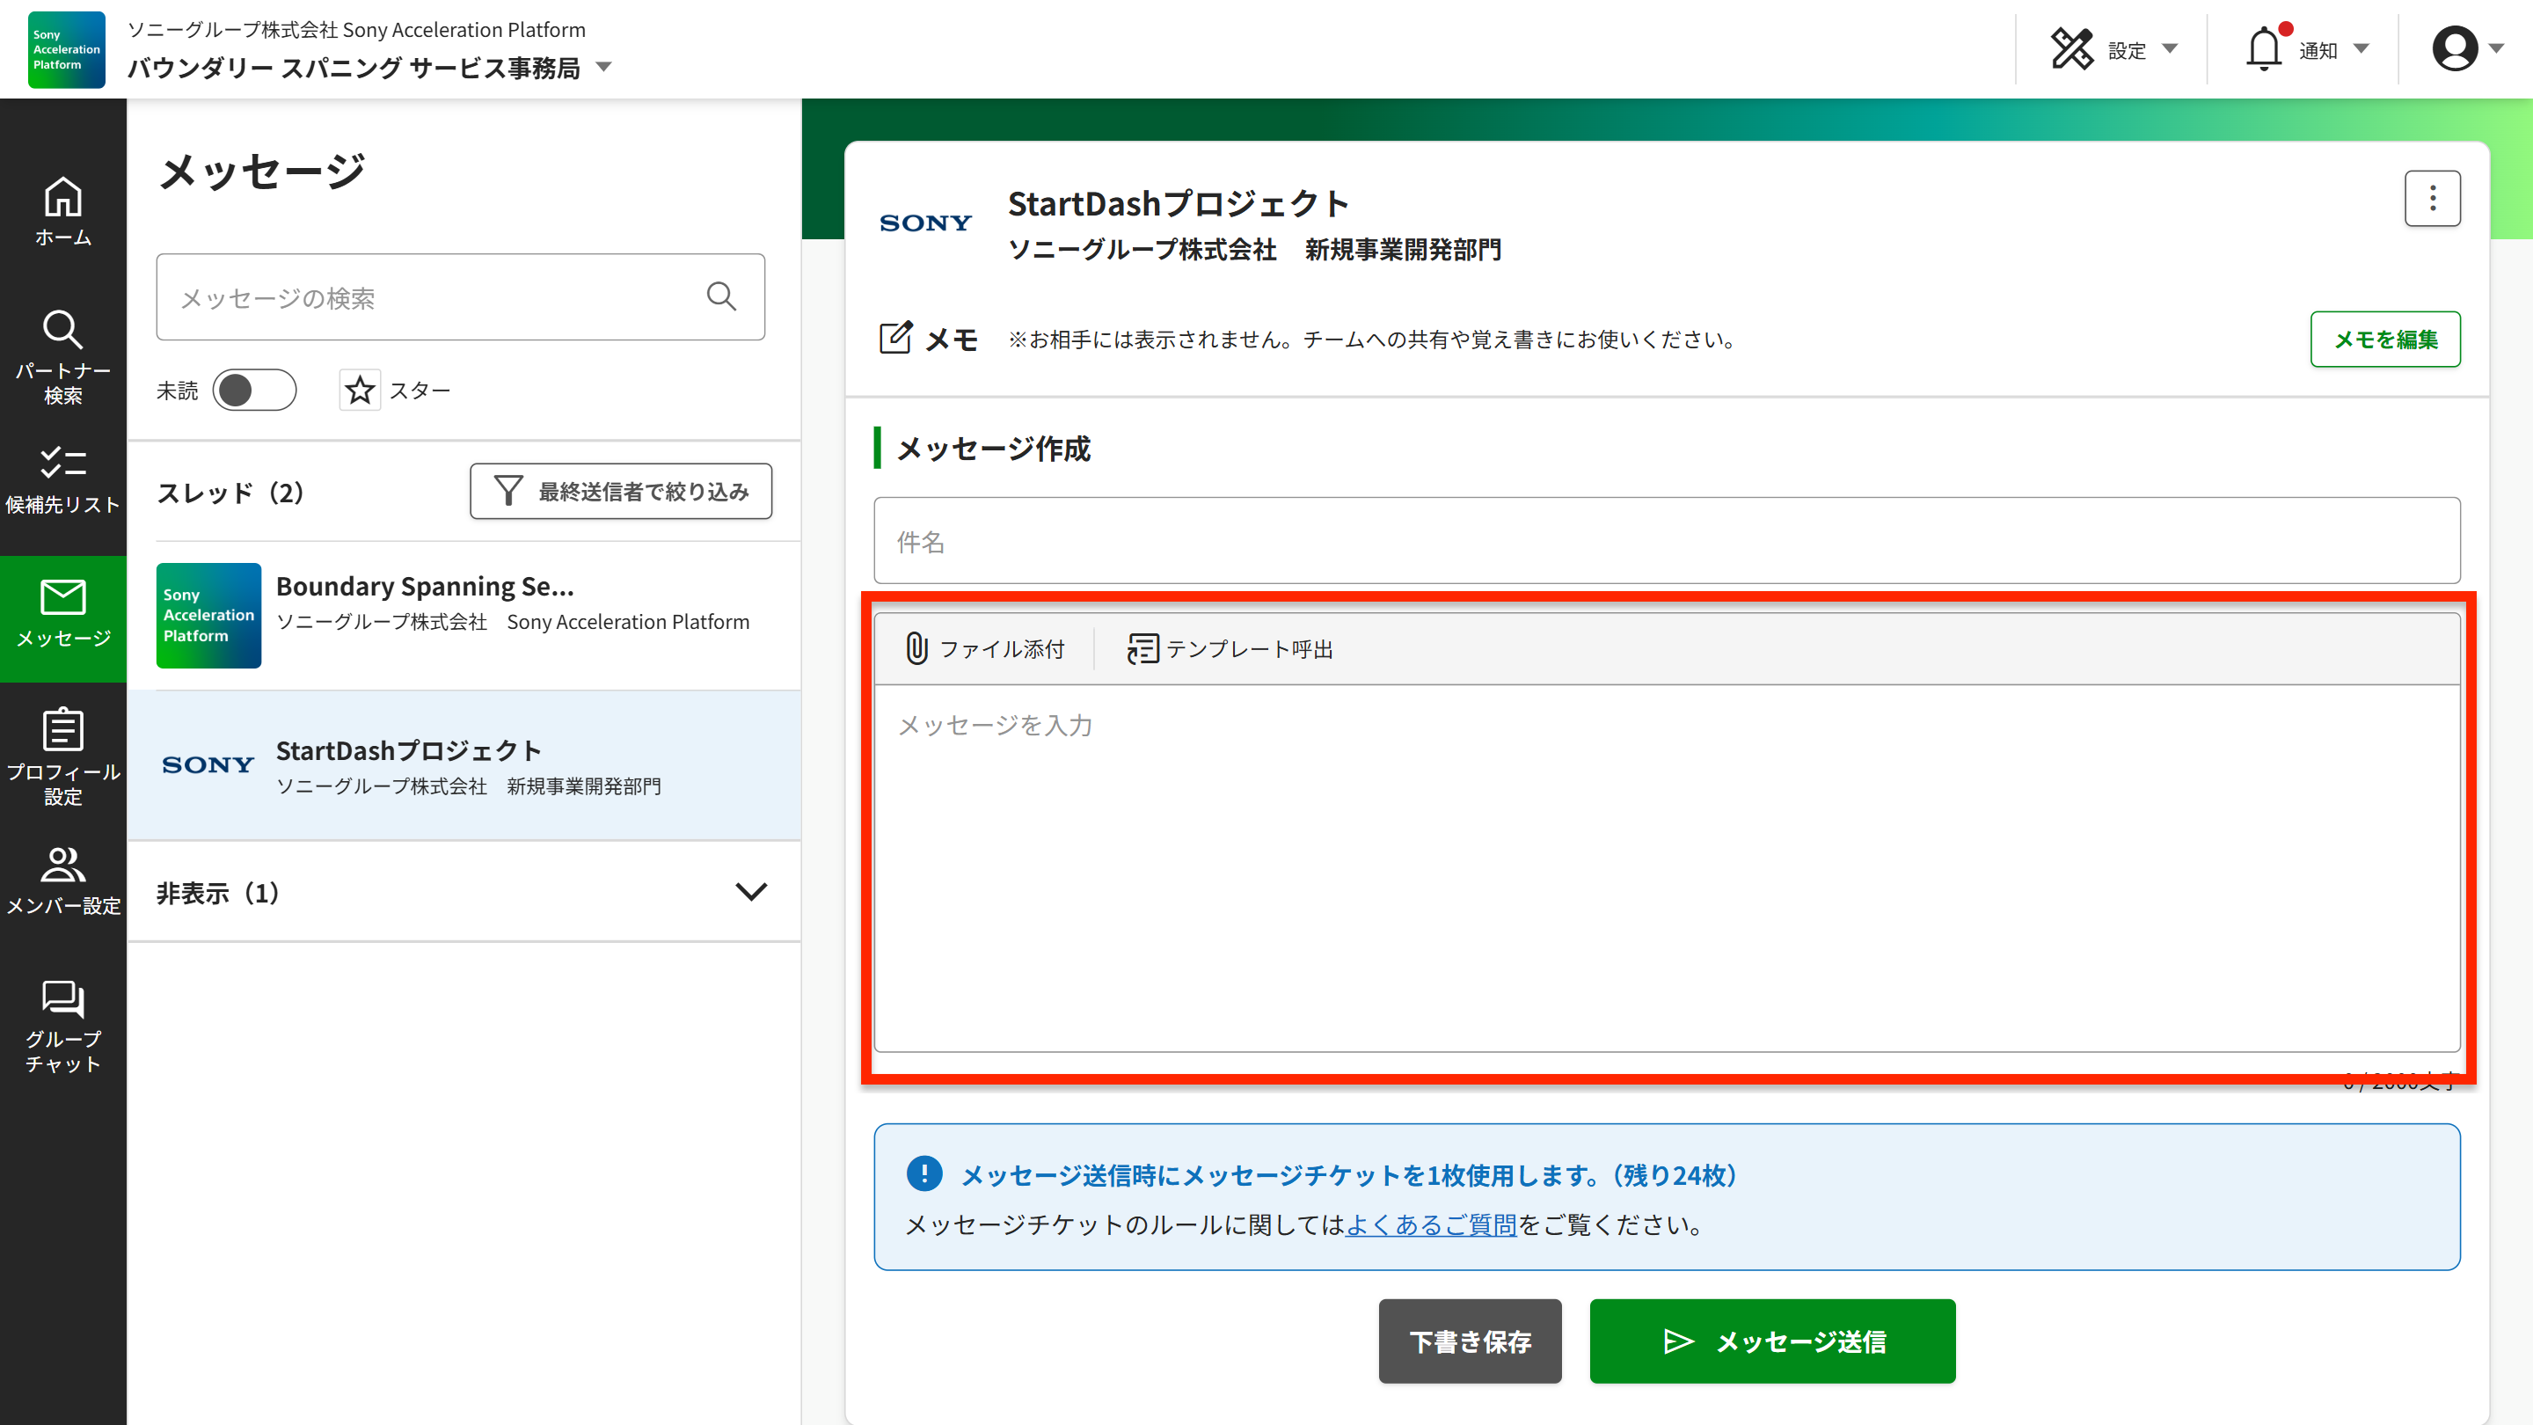Open the よくあるご質問 FAQ link
The height and width of the screenshot is (1425, 2533).
[1431, 1224]
